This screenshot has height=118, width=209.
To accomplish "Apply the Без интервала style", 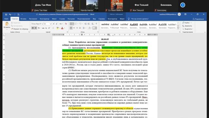I will coord(124,26).
